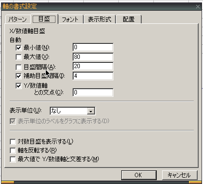Open the フォント tab
The width and height of the screenshot is (203, 184).
71,19
